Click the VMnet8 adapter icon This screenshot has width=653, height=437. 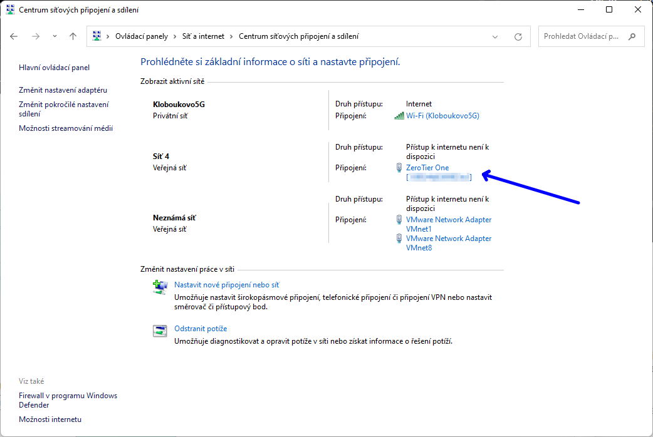(399, 239)
